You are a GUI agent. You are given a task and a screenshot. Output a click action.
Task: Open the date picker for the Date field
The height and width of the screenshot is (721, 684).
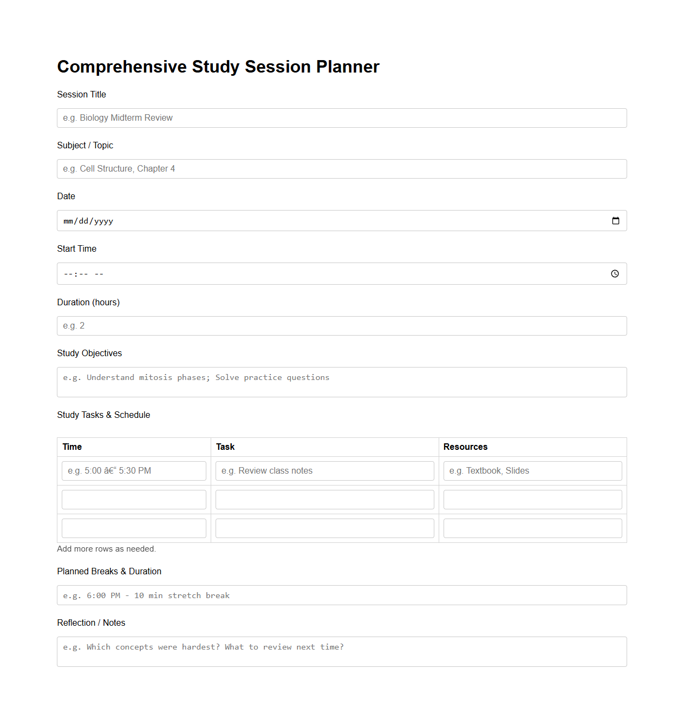click(x=615, y=220)
